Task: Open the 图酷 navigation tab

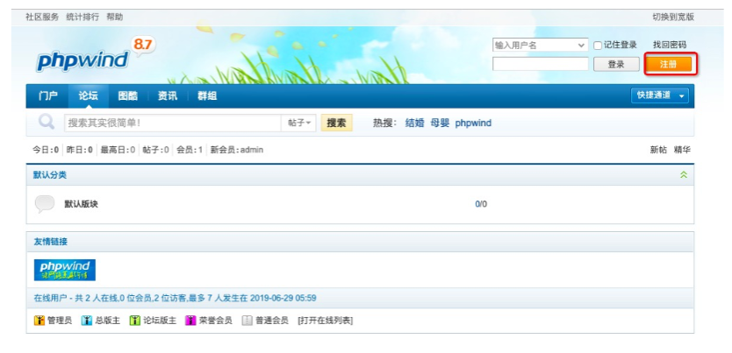Action: 127,96
